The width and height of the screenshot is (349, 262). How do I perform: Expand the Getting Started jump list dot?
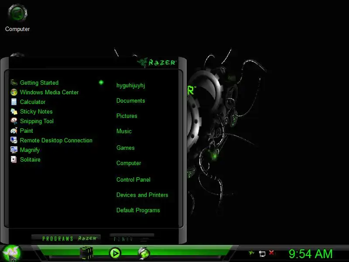(101, 83)
